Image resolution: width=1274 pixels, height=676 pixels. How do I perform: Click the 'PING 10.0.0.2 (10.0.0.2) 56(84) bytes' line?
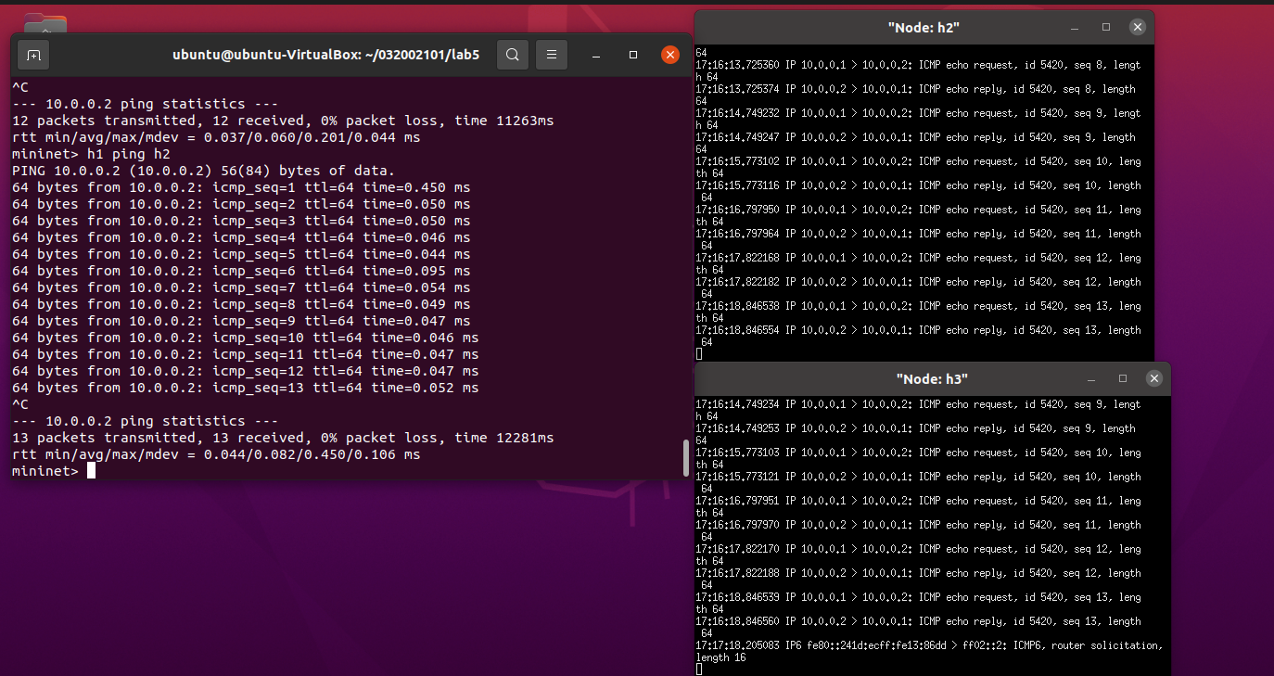tap(204, 171)
